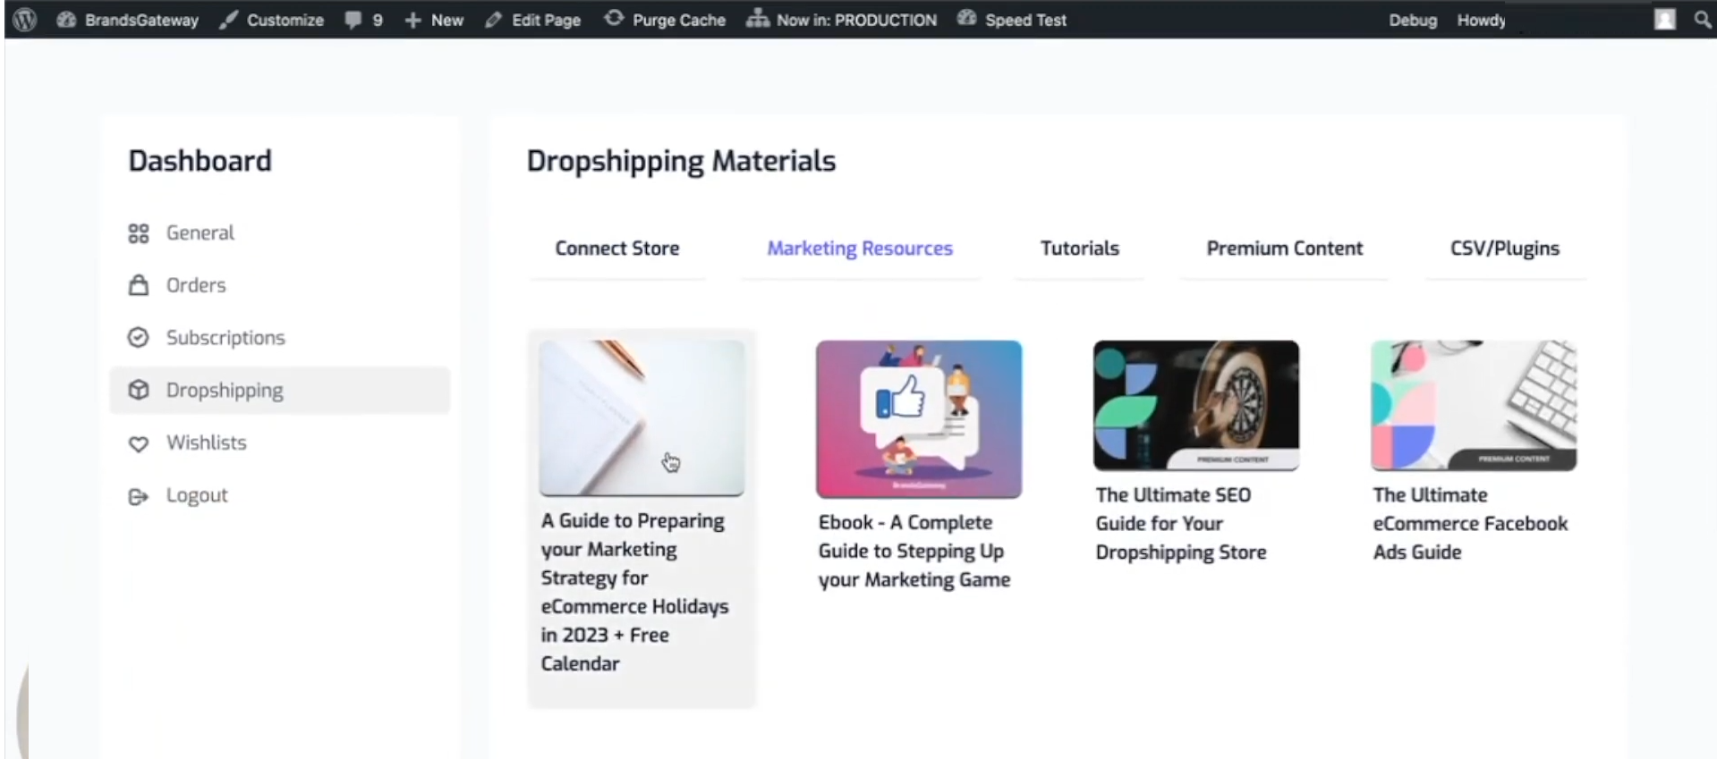Open Speed Test from the admin bar
The height and width of the screenshot is (759, 1717).
pyautogui.click(x=1012, y=20)
